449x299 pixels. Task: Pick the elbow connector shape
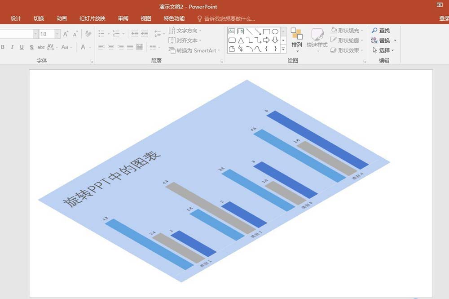tap(249, 40)
